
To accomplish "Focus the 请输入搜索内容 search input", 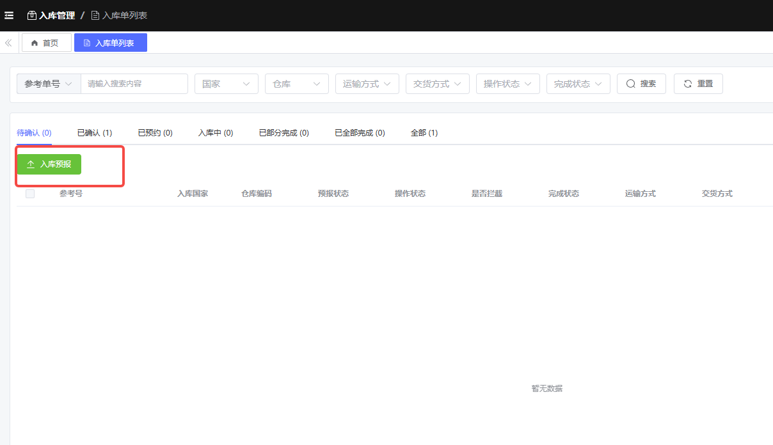I will point(134,84).
